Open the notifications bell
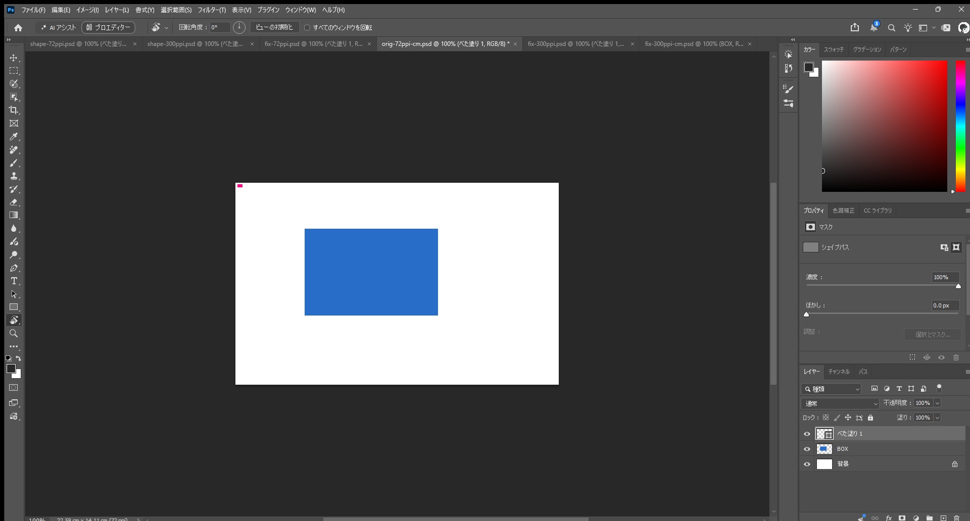 tap(874, 27)
